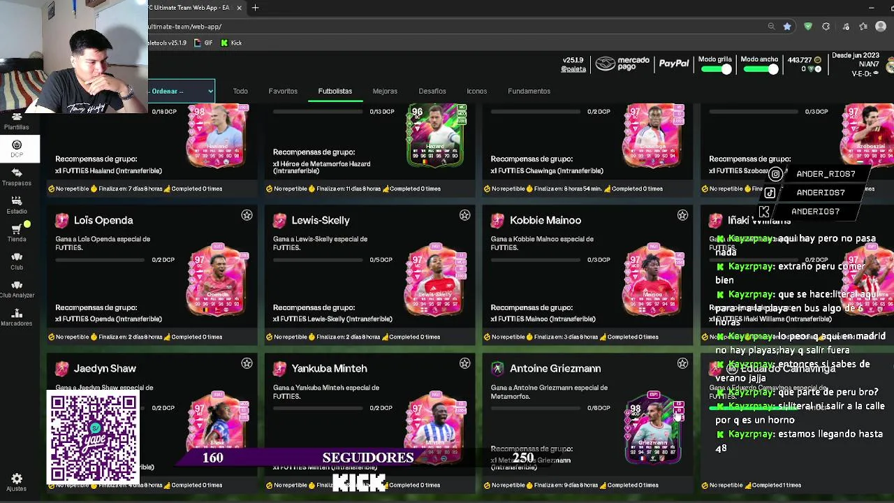Go to Estadio in the sidebar

tap(17, 204)
